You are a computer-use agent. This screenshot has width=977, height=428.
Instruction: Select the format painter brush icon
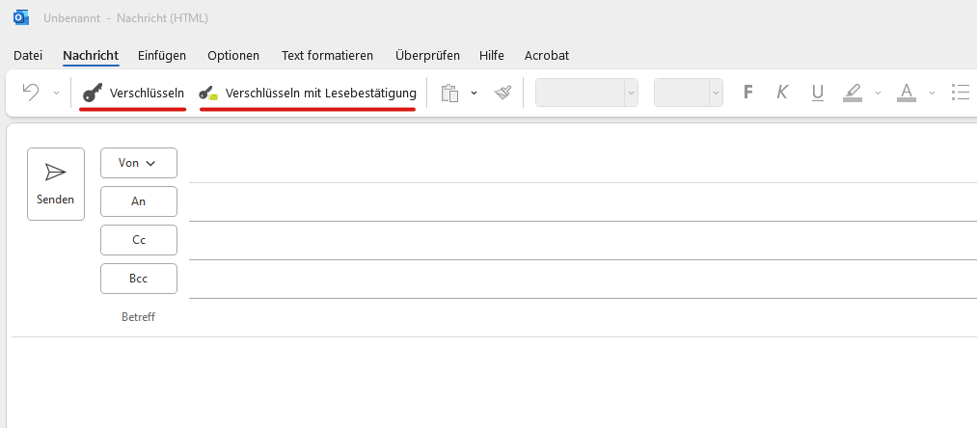(x=502, y=94)
